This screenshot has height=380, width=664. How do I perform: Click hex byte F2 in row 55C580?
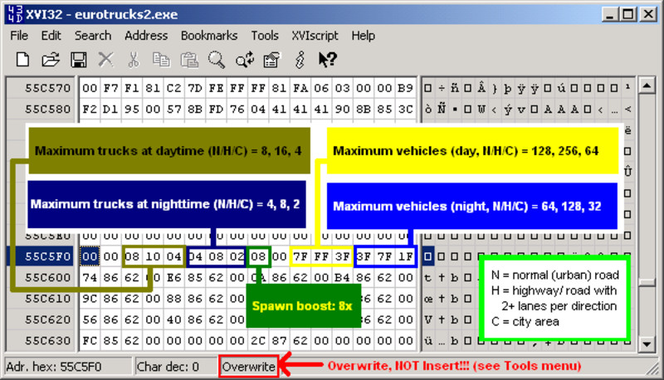click(x=90, y=110)
